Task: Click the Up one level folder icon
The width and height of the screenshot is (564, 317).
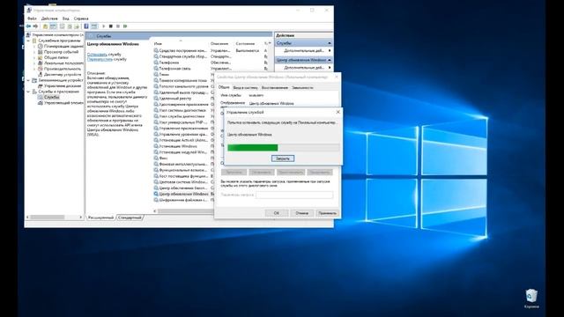Action: click(x=45, y=26)
